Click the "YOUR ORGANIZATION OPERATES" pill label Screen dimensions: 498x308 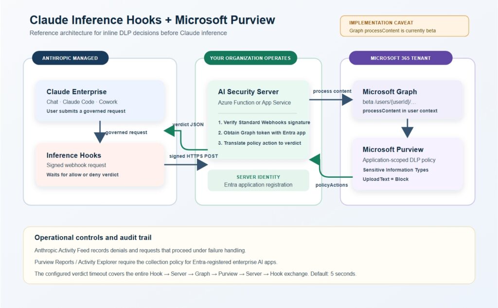(x=250, y=58)
